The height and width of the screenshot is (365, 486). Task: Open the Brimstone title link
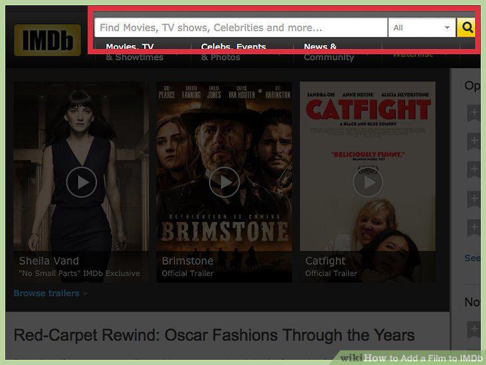[188, 261]
